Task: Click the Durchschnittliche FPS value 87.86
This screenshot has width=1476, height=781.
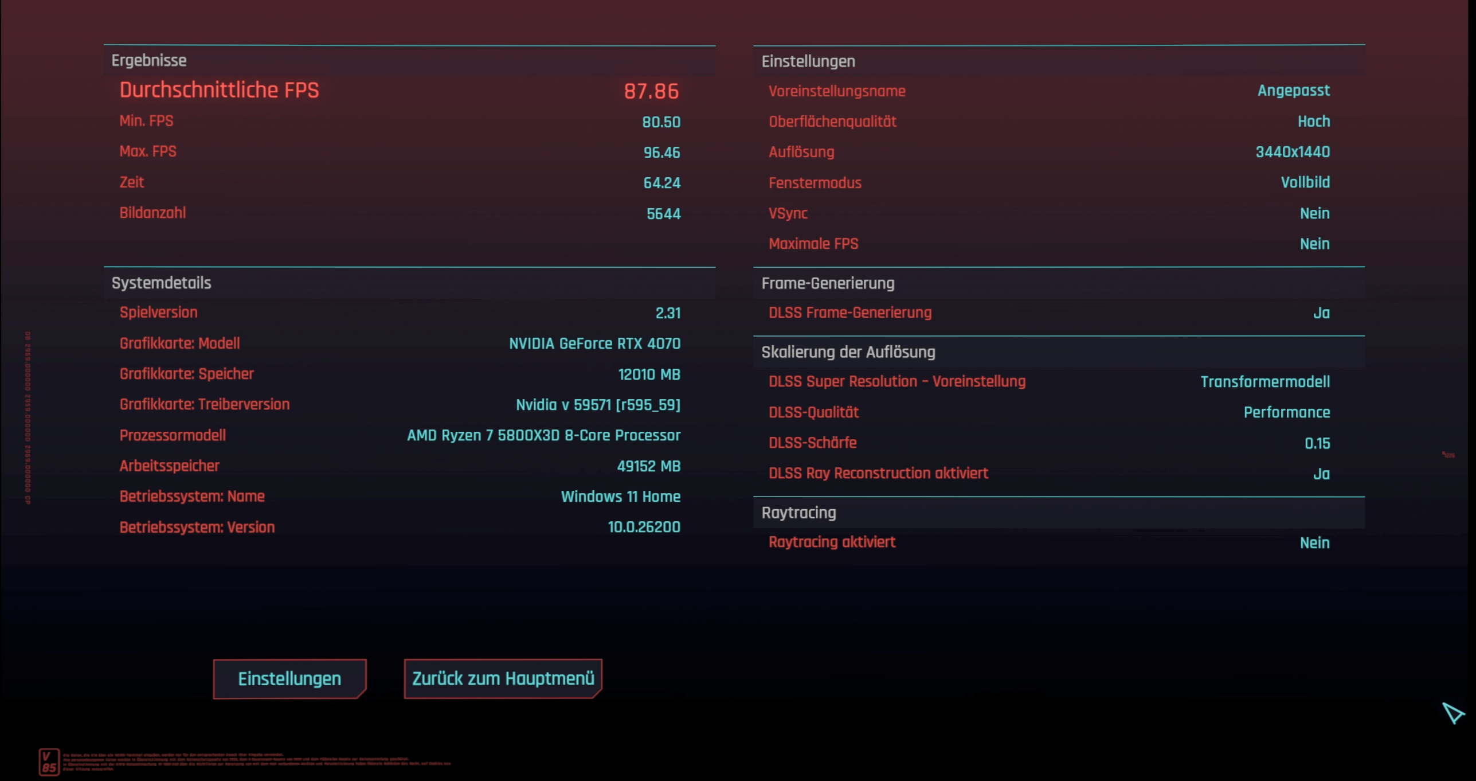Action: pos(651,91)
